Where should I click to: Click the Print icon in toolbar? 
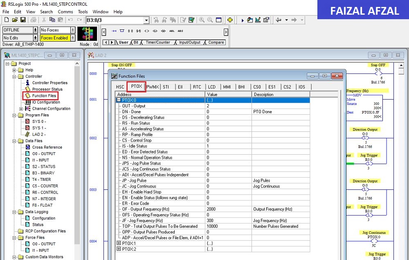(34, 20)
